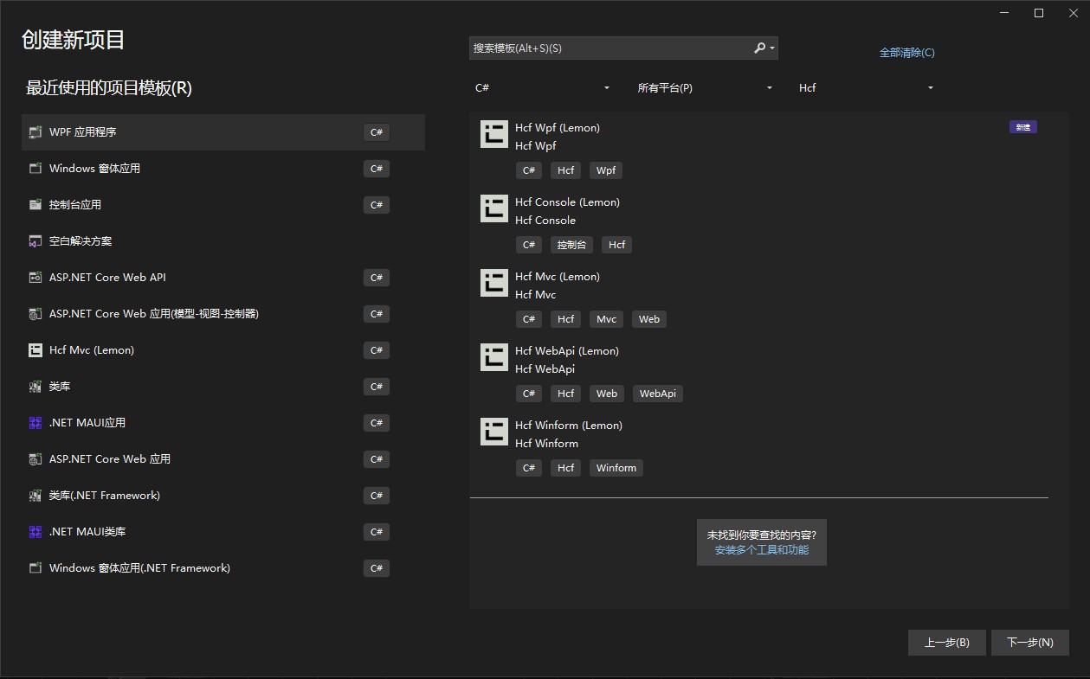The image size is (1090, 679).
Task: Click the Hcf Winform (Lemon) template logo
Action: coord(494,432)
